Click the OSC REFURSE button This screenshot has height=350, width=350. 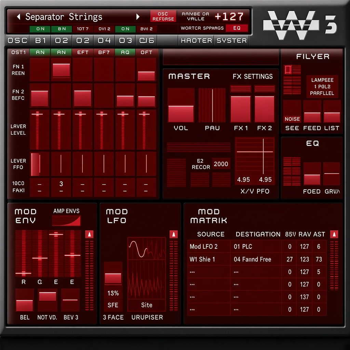163,16
